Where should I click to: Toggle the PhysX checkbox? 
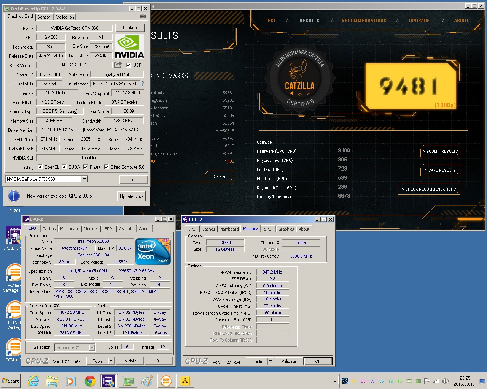click(x=85, y=167)
